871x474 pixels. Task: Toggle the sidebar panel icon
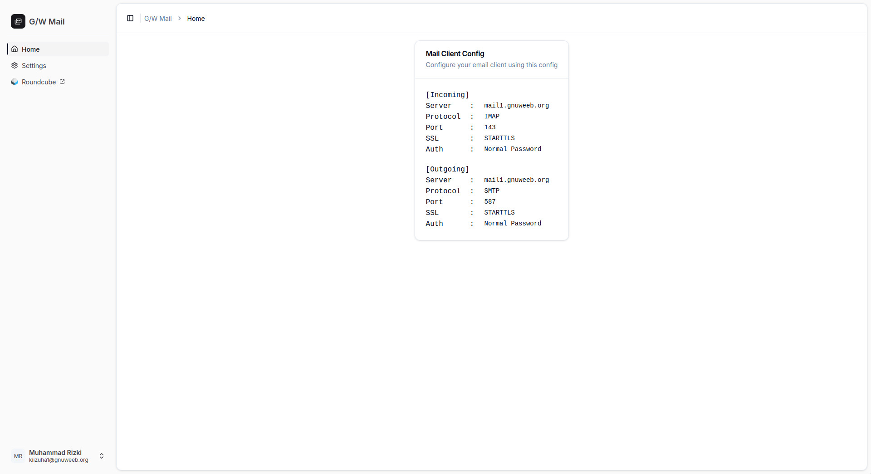[x=130, y=18]
